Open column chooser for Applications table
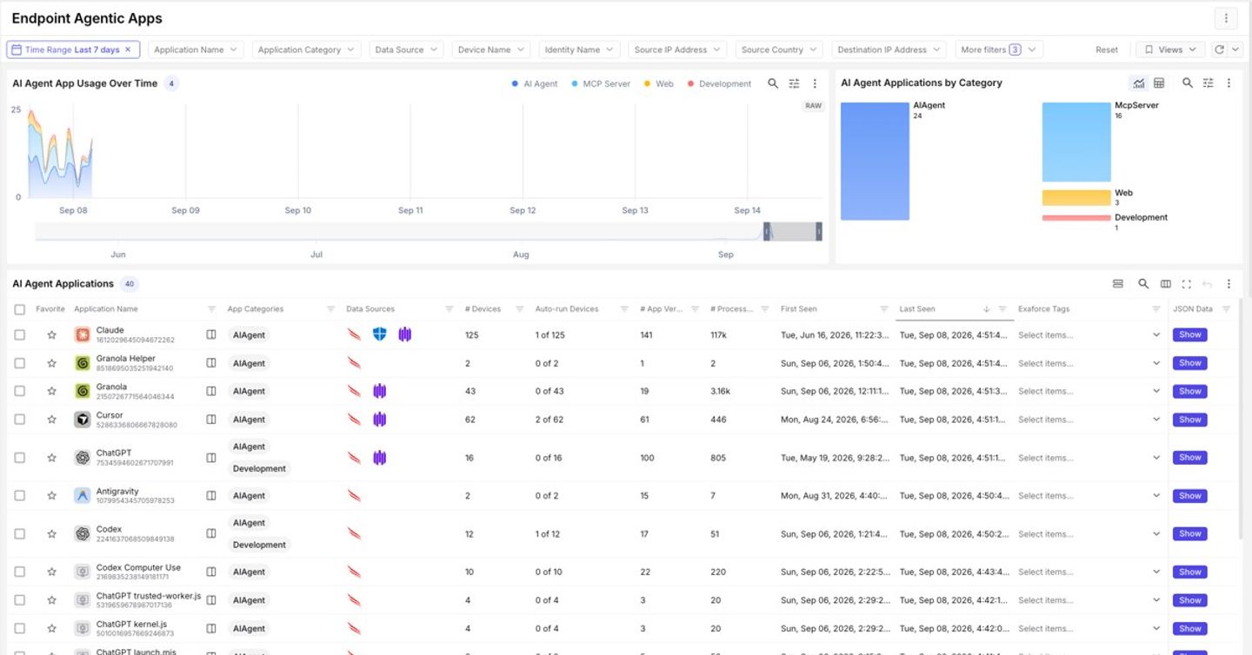This screenshot has width=1252, height=655. click(x=1166, y=284)
